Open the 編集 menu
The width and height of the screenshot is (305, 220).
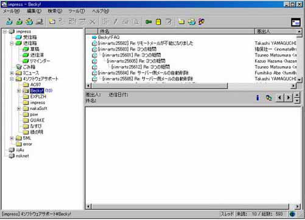pyautogui.click(x=34, y=11)
